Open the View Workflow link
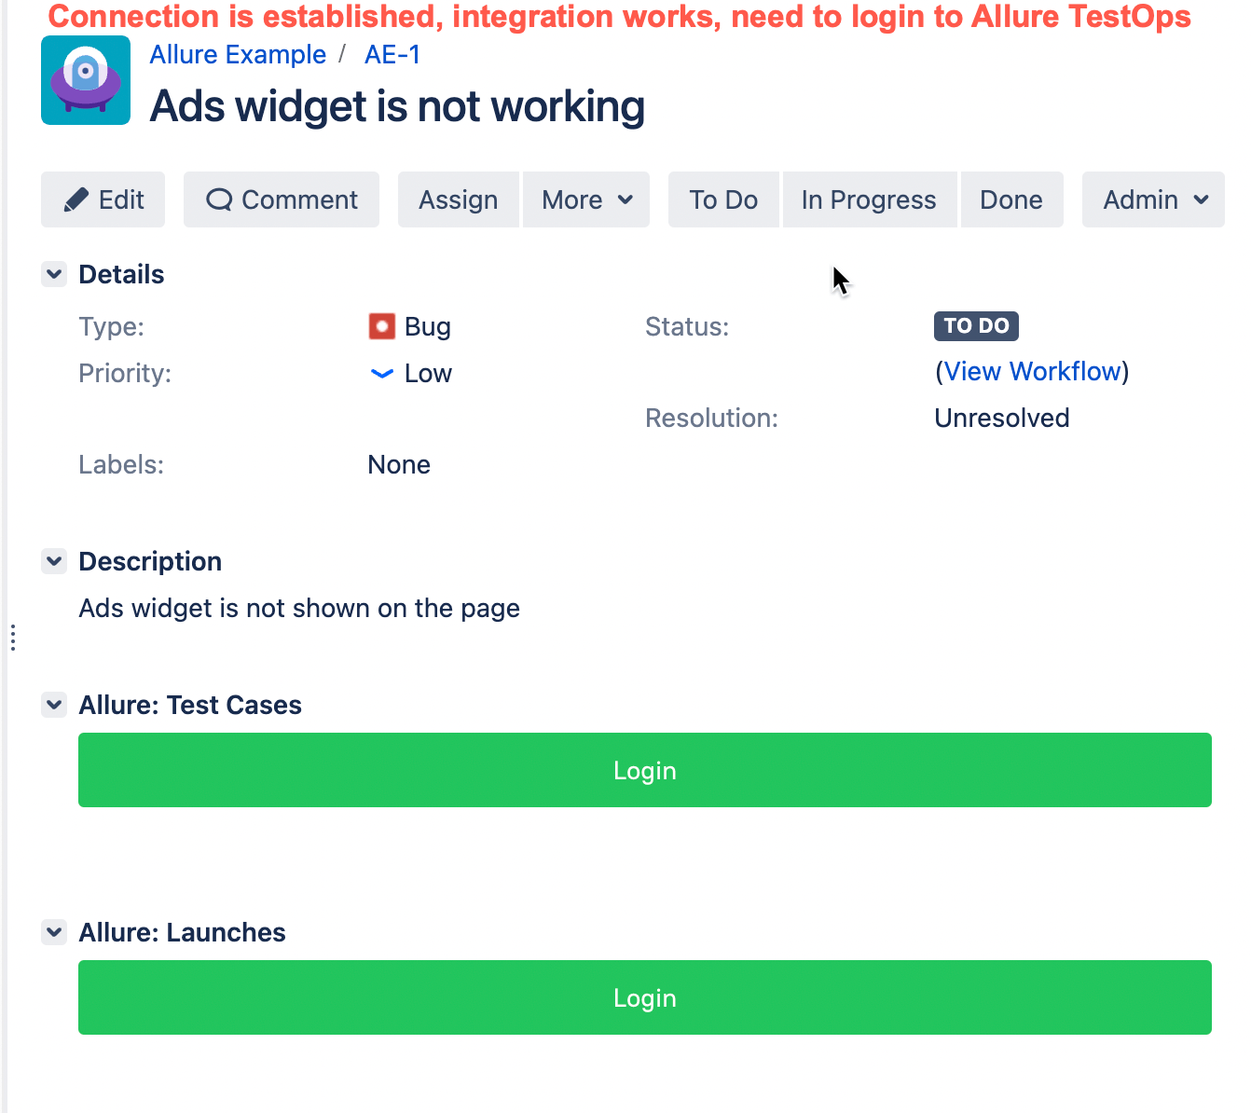Viewport: 1251px width, 1113px height. [1032, 372]
